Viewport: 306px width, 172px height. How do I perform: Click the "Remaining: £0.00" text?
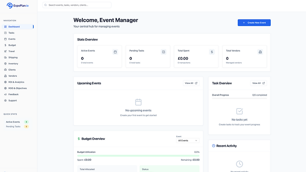point(190,160)
